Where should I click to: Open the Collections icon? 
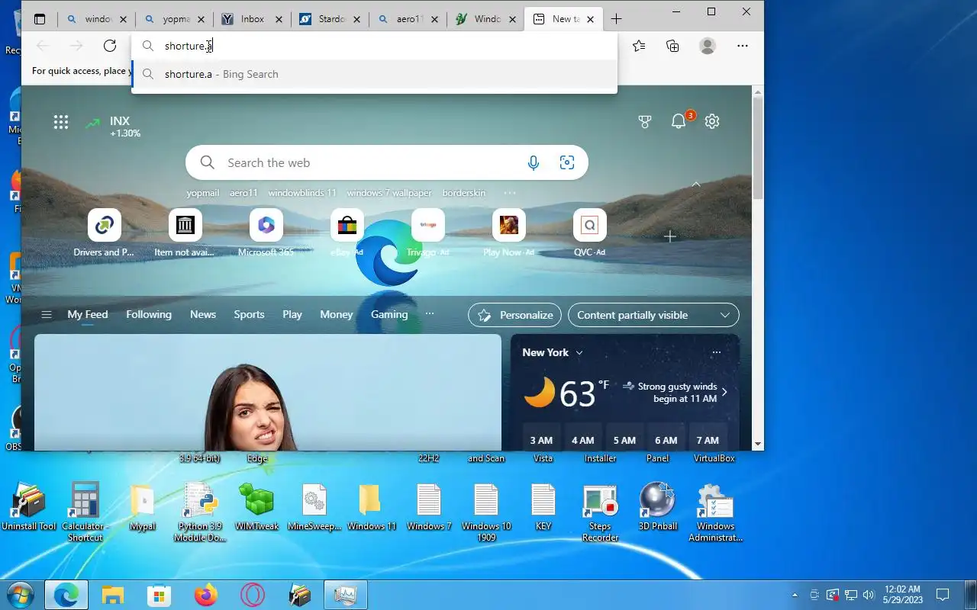(x=672, y=46)
